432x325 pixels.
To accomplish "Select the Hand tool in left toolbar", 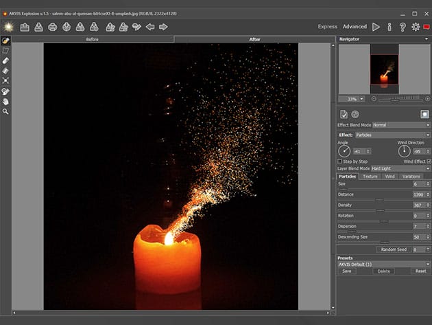I will pos(5,101).
